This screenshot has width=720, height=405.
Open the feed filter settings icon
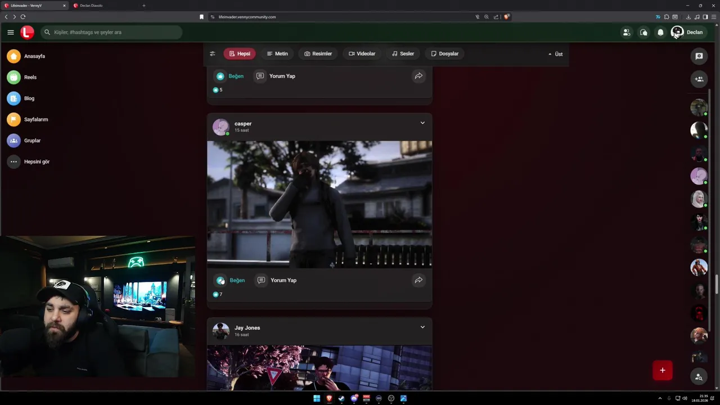213,53
